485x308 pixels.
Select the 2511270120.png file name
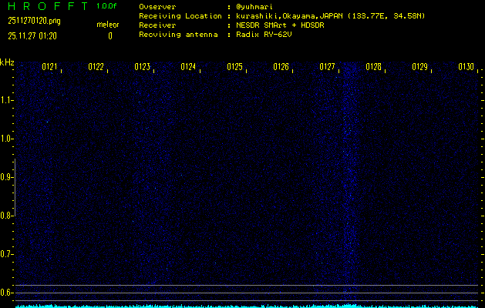click(x=33, y=21)
